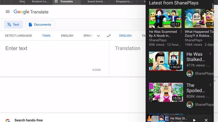
Task: Switch to the beast bend... browser tab
Action: [96, 1]
